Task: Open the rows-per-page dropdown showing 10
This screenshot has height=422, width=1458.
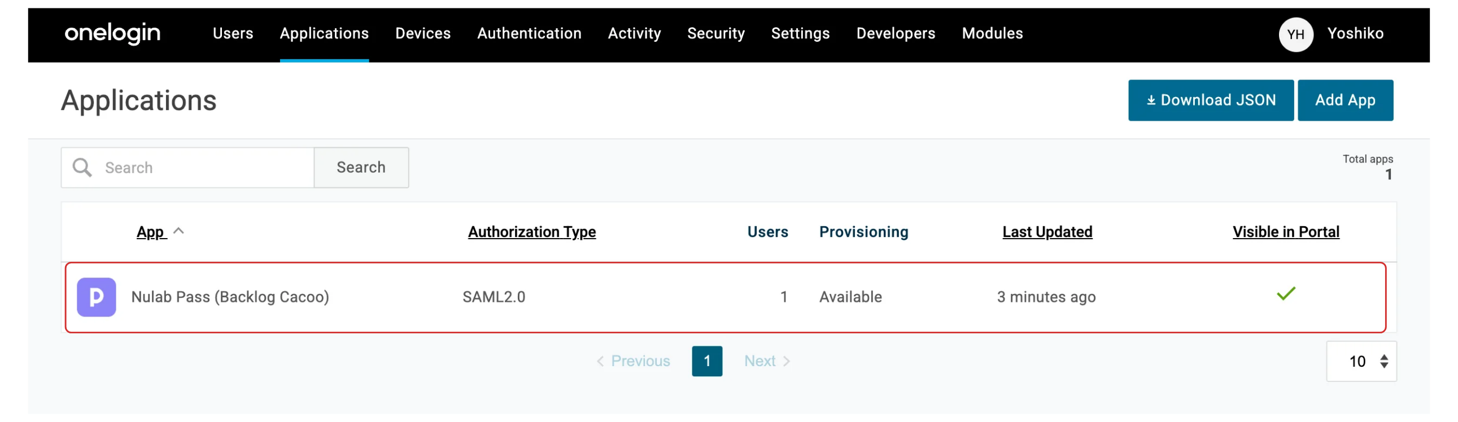Action: [x=1361, y=361]
